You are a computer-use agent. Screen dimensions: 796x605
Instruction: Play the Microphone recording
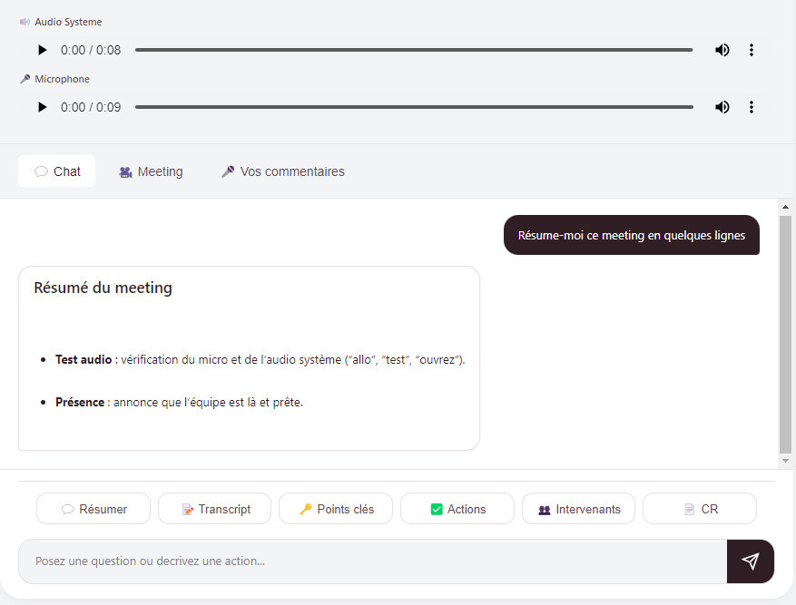tap(42, 106)
